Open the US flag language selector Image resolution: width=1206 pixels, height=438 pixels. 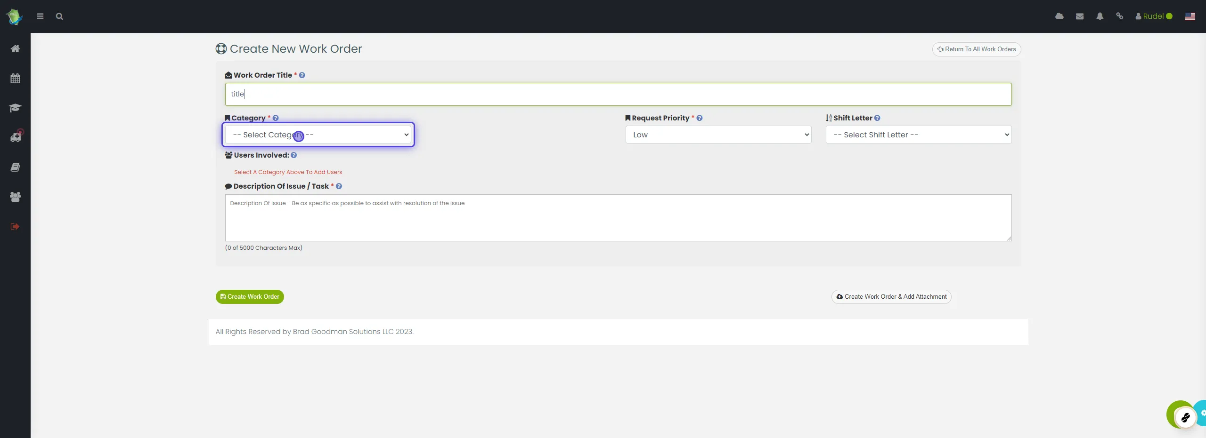1190,16
